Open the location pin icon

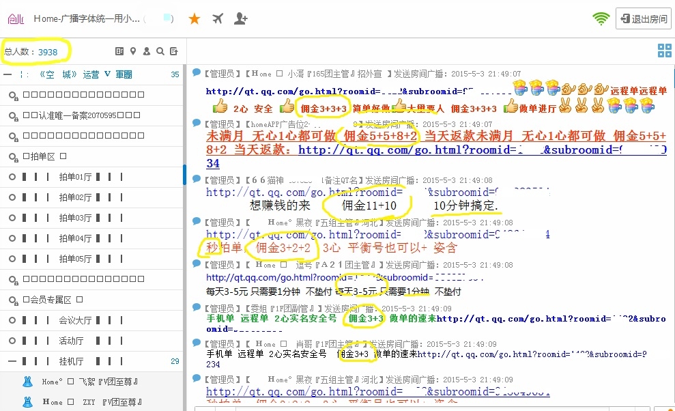(133, 51)
